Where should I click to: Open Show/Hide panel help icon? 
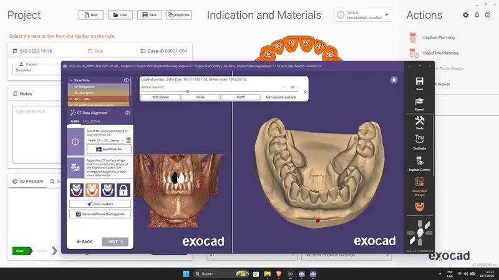pyautogui.click(x=126, y=80)
